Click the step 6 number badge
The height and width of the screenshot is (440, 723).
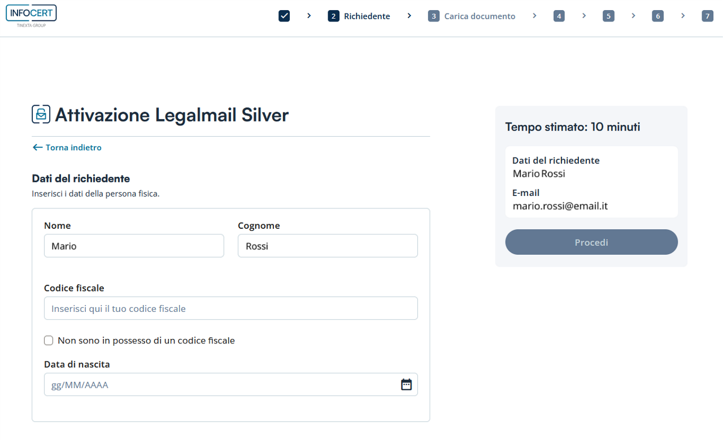[657, 16]
